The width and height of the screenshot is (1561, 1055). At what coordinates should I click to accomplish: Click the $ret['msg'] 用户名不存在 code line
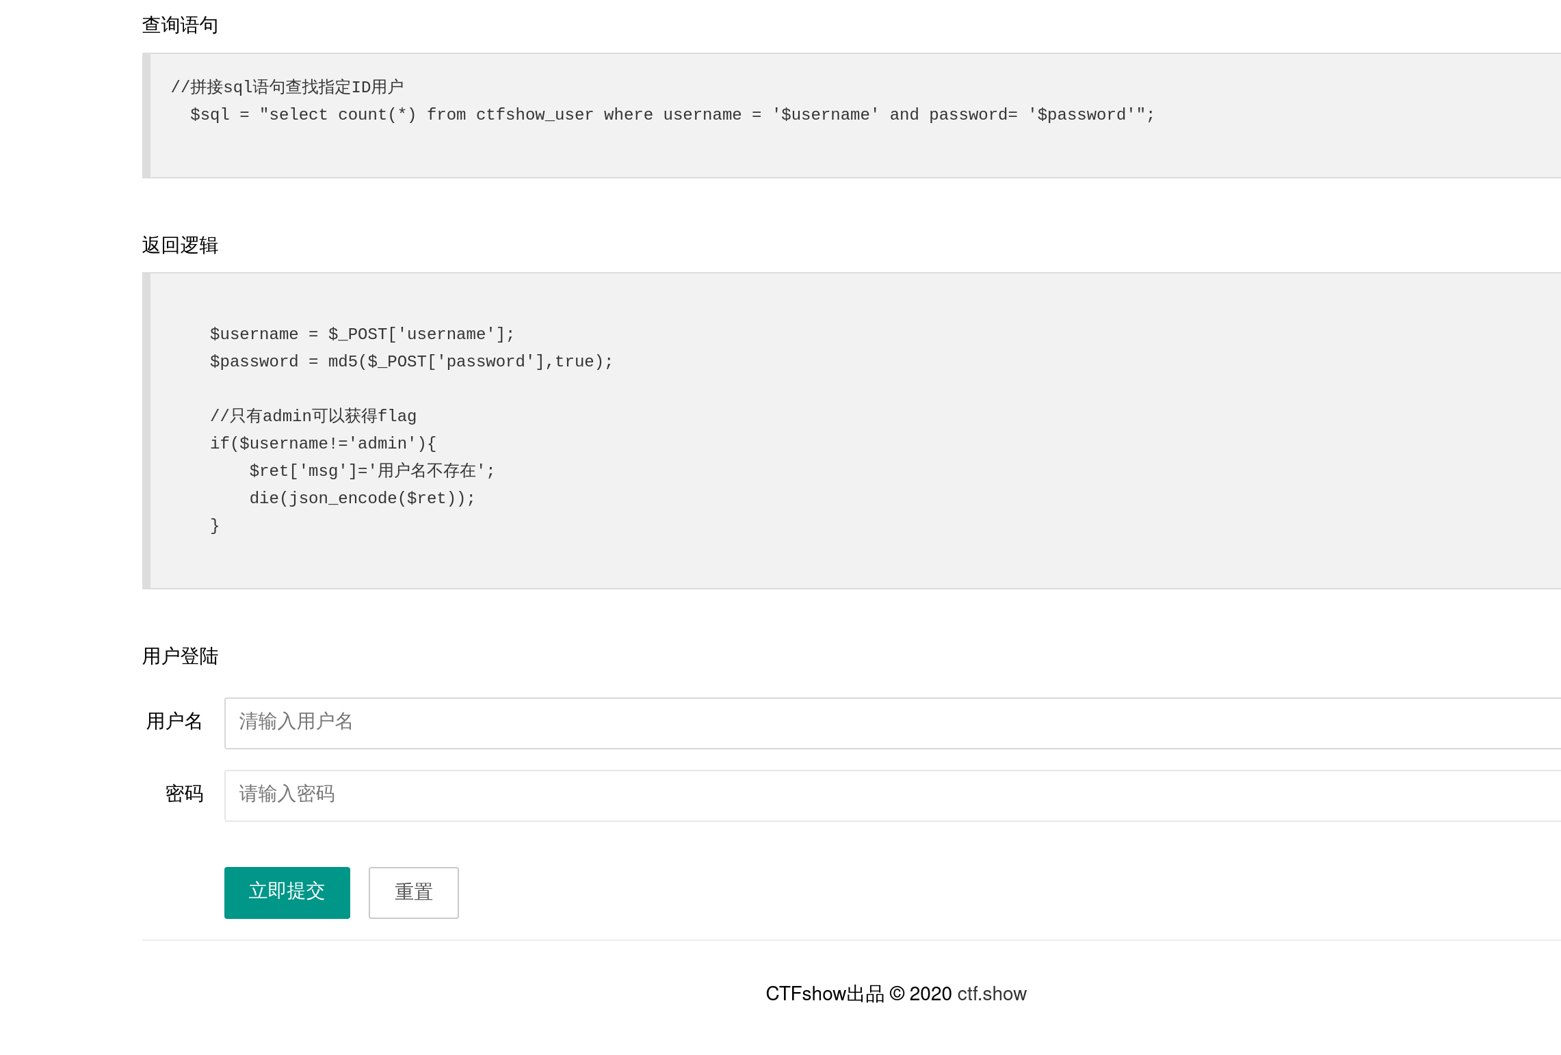(371, 471)
